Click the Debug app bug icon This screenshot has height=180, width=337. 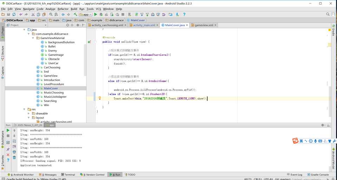tap(101, 15)
